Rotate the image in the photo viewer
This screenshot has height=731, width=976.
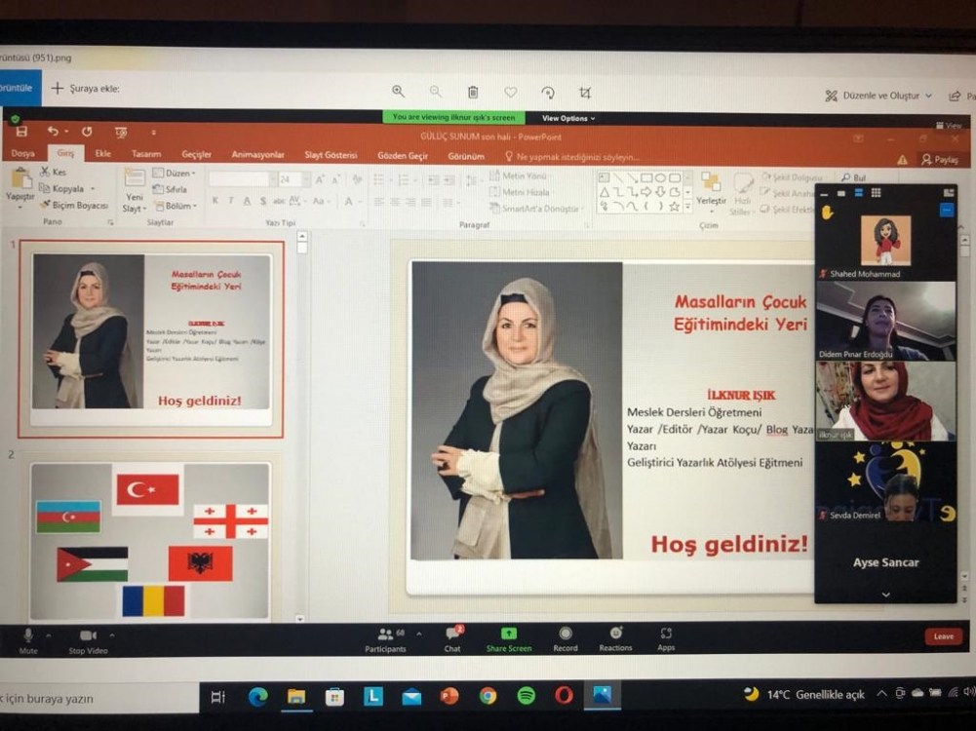[548, 92]
